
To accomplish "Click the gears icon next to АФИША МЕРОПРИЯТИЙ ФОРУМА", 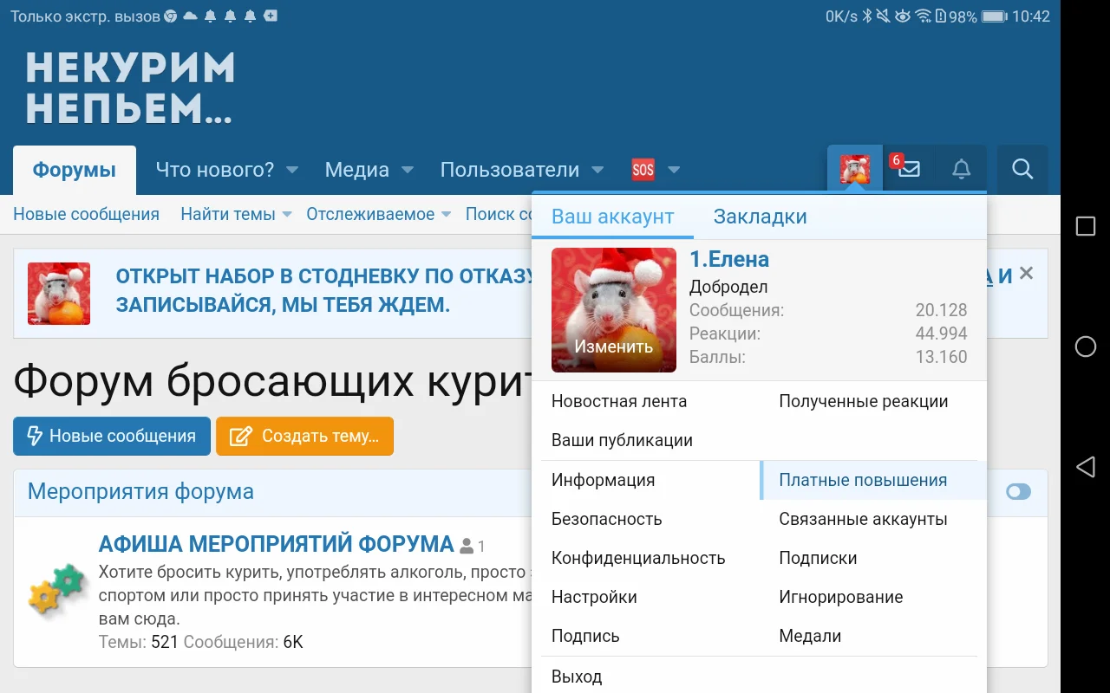I will 54,585.
